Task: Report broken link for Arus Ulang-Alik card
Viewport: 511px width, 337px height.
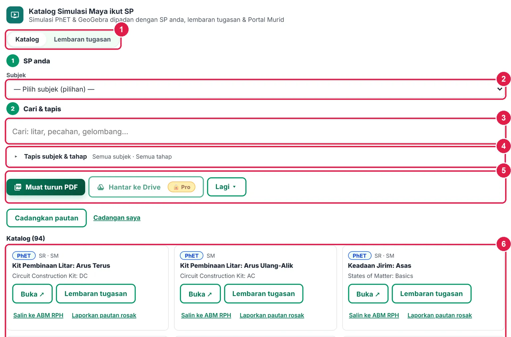Action: pyautogui.click(x=272, y=315)
